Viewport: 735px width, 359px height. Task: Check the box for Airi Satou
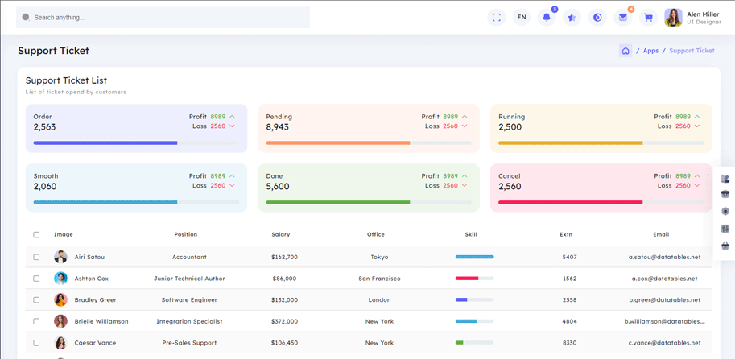point(36,258)
